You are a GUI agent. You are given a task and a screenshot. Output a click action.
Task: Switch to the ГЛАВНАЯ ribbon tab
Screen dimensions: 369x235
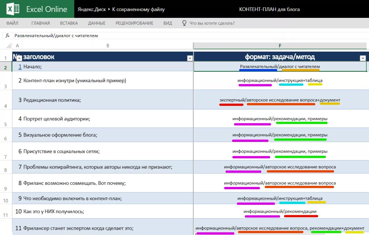tap(41, 23)
